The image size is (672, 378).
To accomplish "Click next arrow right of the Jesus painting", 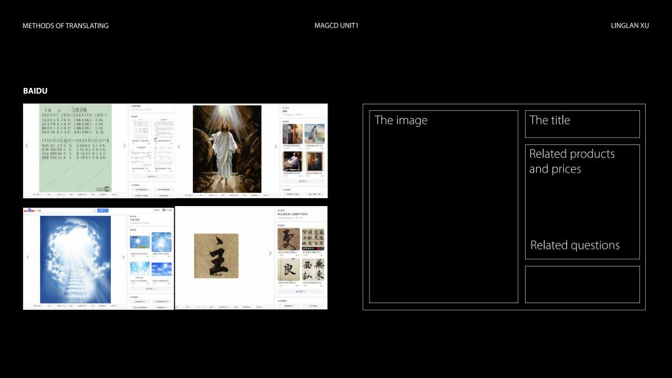I will tap(276, 146).
